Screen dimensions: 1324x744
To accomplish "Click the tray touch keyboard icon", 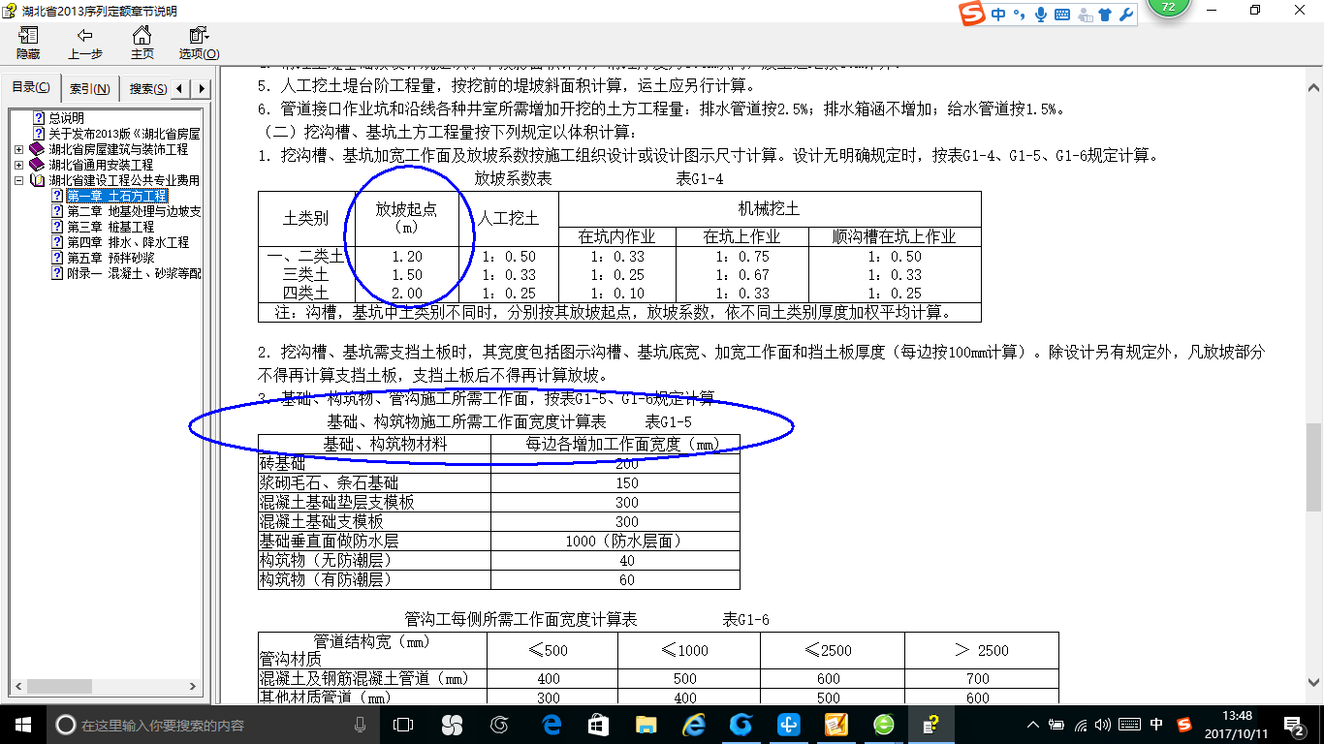I will coord(1129,725).
